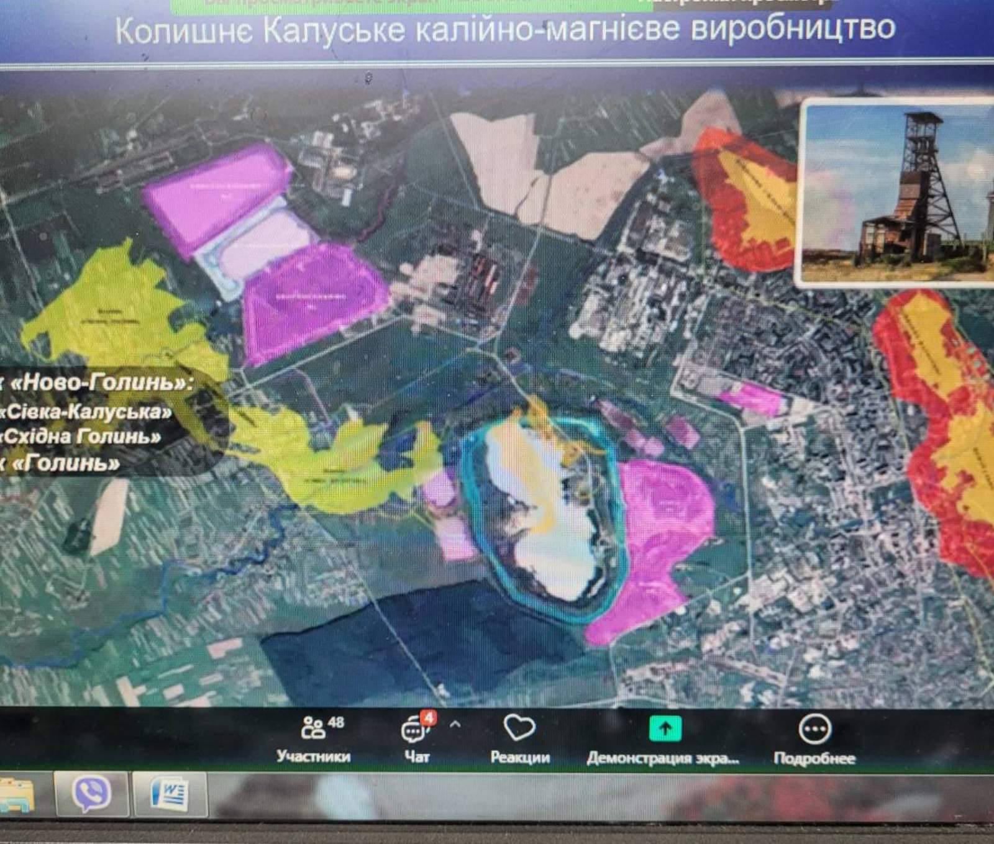Click the «Східна Голинь» legend text
This screenshot has width=994, height=844.
coord(81,437)
